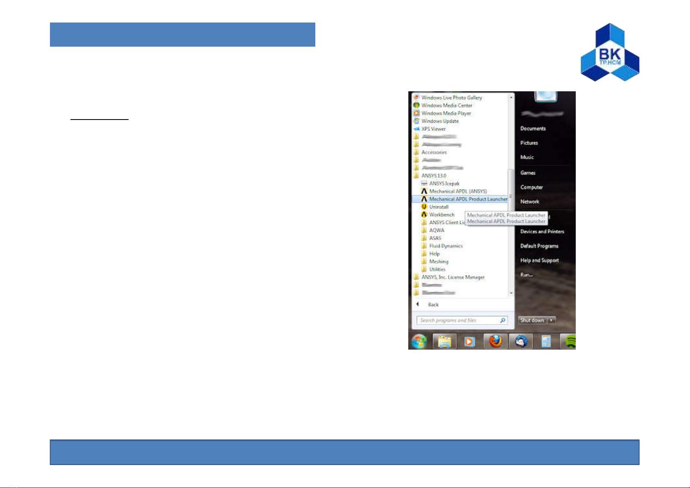Expand the Utilities folder
This screenshot has height=488, width=690.
(x=434, y=269)
